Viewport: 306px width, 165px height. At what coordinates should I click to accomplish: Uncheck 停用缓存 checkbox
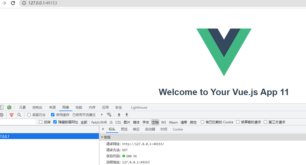click(x=53, y=115)
